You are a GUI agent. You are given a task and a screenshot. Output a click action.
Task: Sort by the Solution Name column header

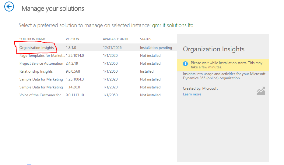[33, 39]
